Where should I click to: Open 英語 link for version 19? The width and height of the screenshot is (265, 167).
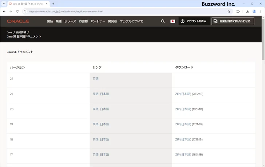95,124
